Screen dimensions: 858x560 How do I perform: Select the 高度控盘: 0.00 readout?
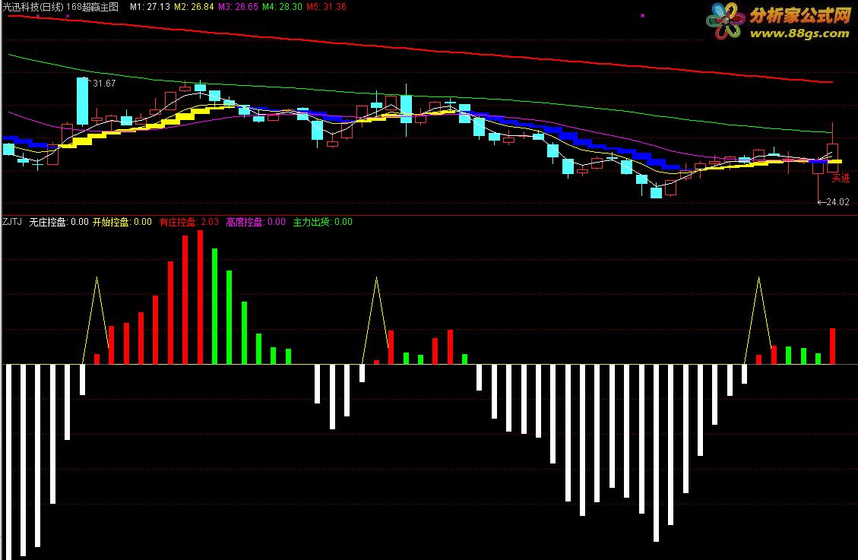pos(255,221)
